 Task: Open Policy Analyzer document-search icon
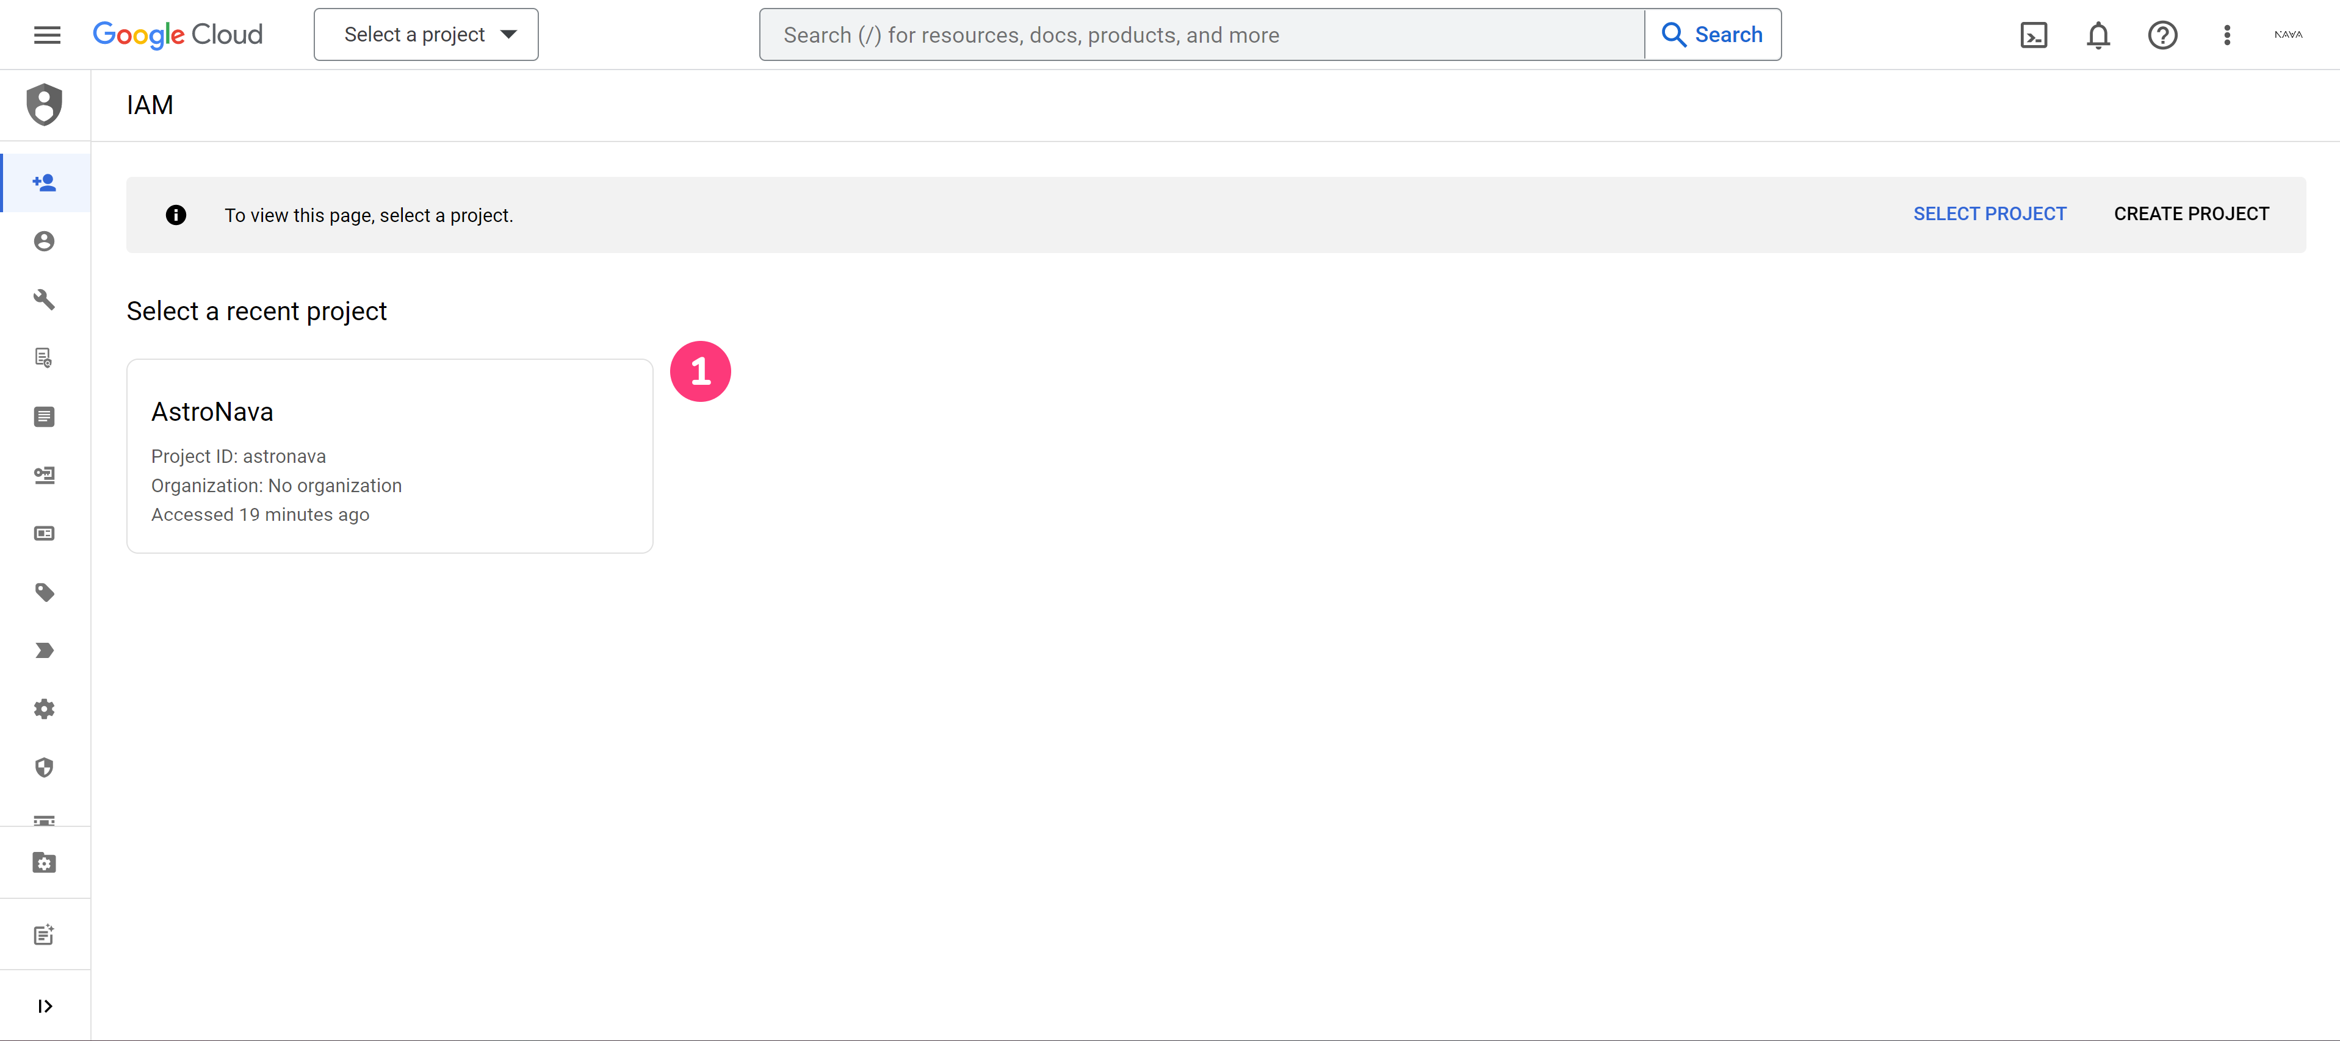[45, 357]
